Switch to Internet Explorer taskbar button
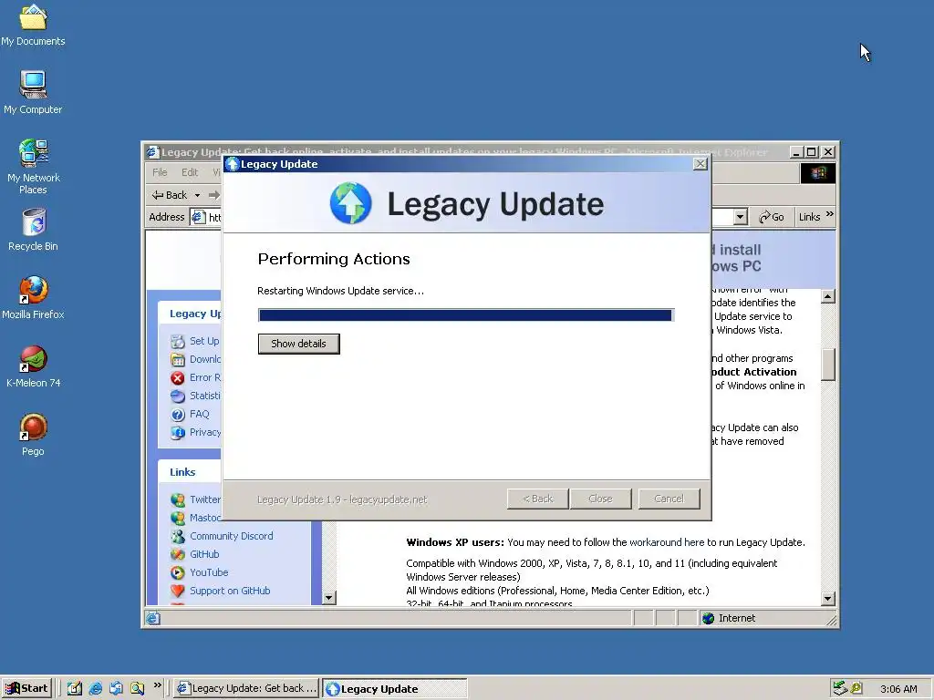Image resolution: width=934 pixels, height=700 pixels. (246, 688)
